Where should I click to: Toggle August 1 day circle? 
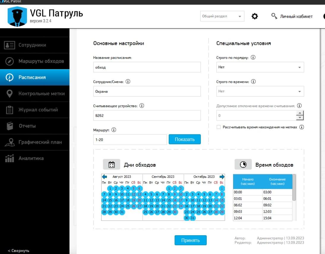pos(110,188)
